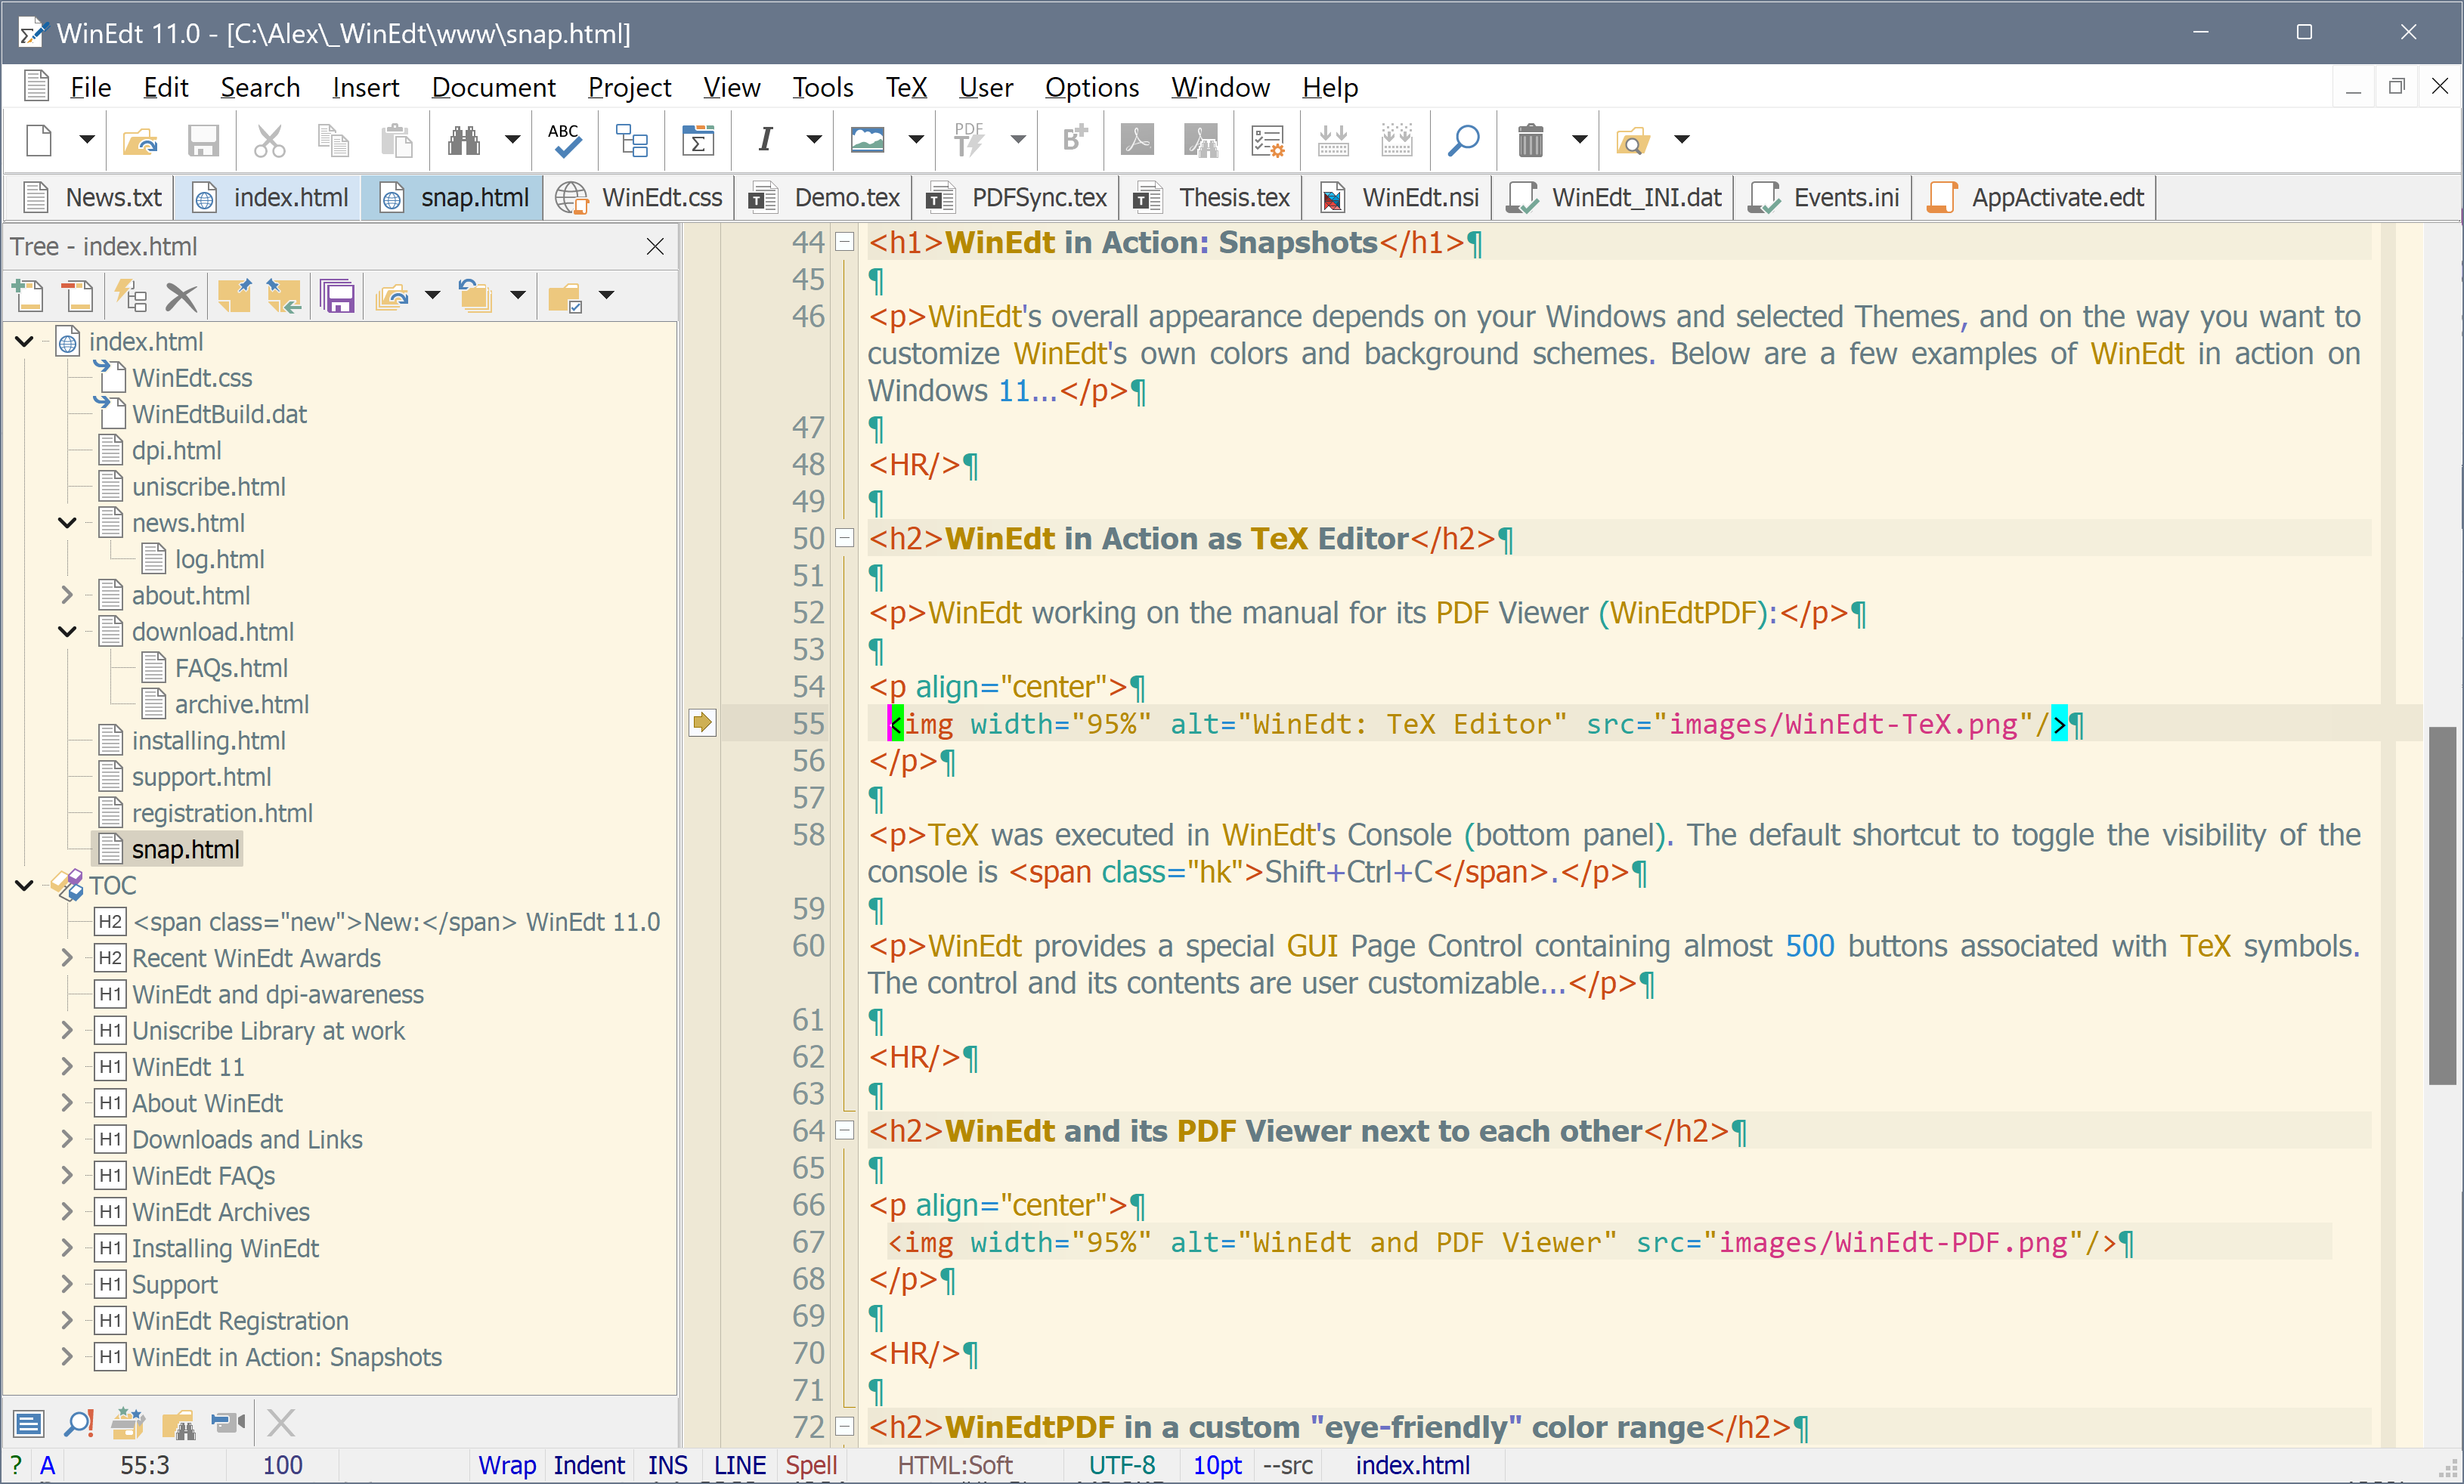
Task: Toggle Spell checking in status bar
Action: point(811,1465)
